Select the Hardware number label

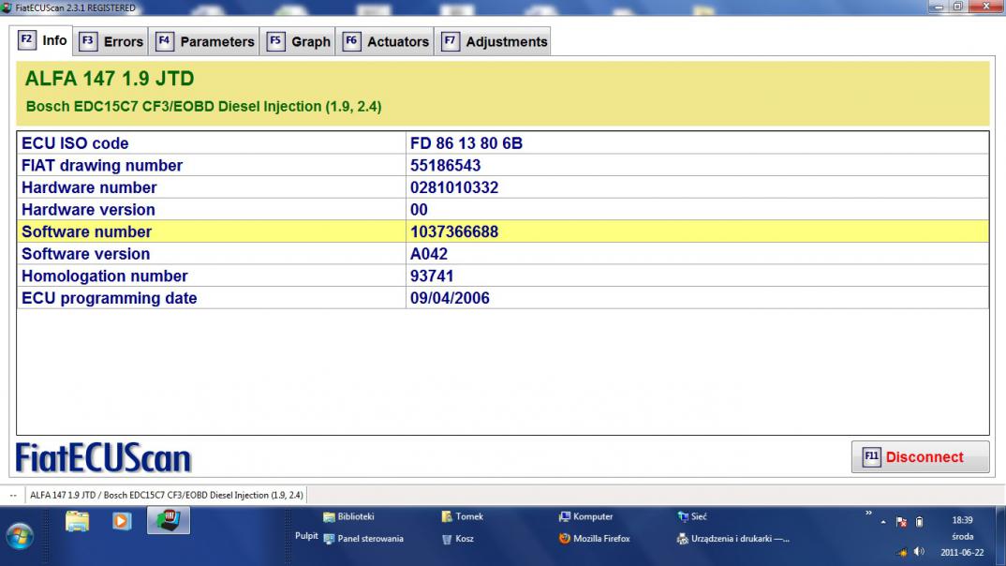[89, 187]
